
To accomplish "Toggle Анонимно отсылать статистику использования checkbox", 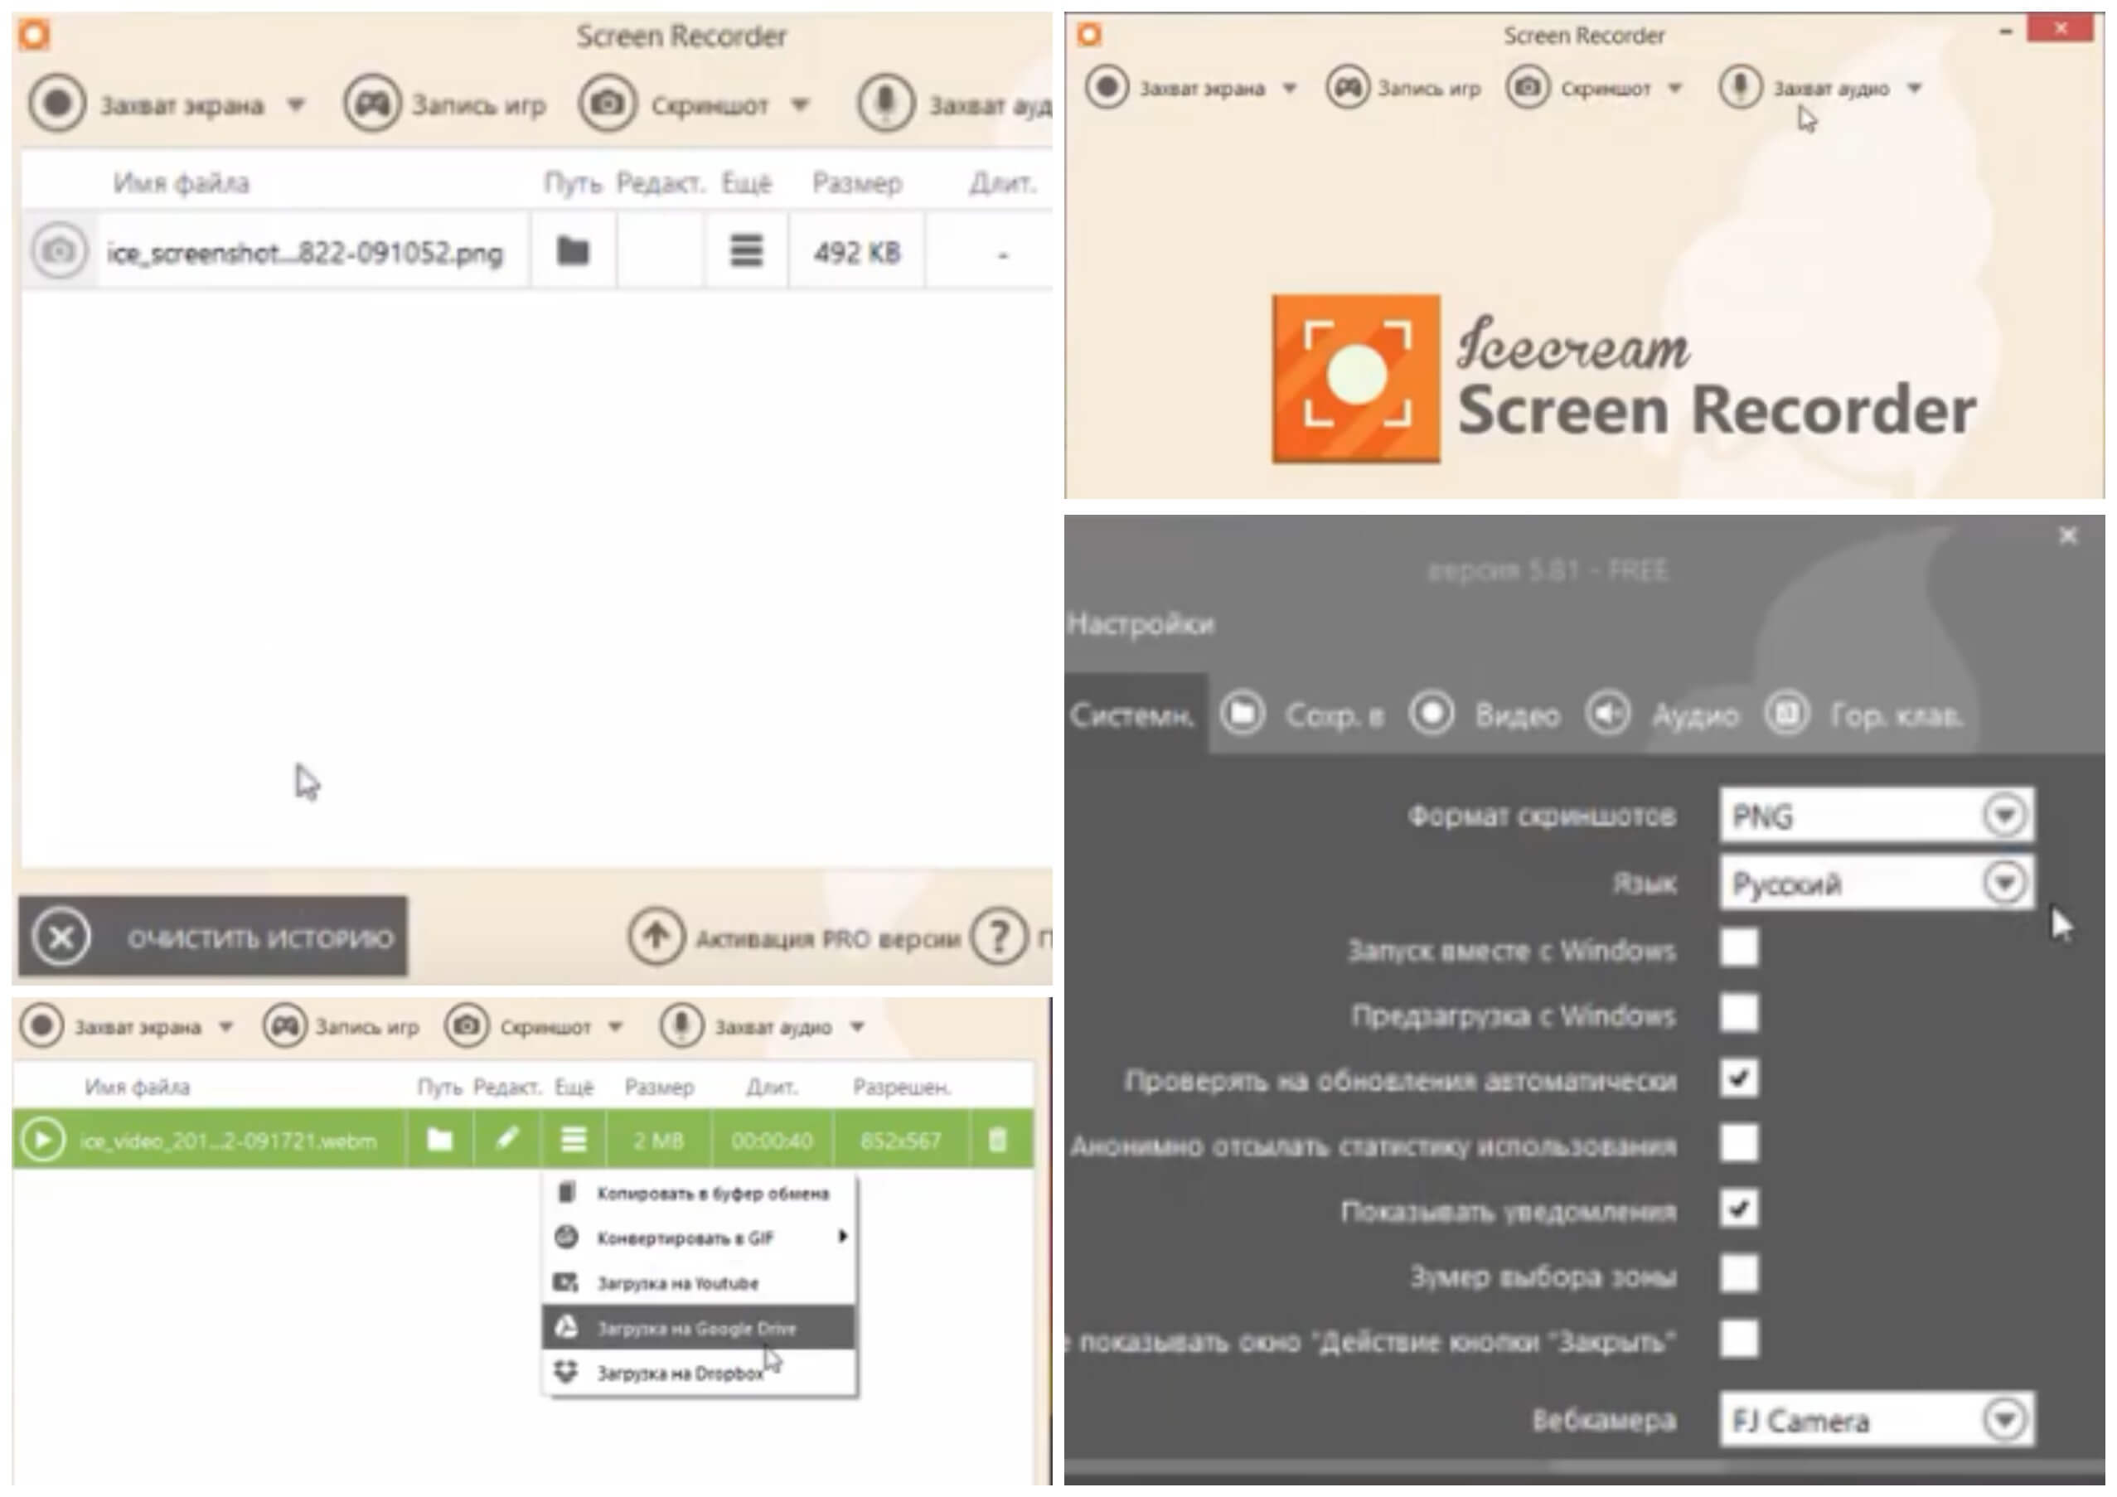I will tap(1740, 1144).
